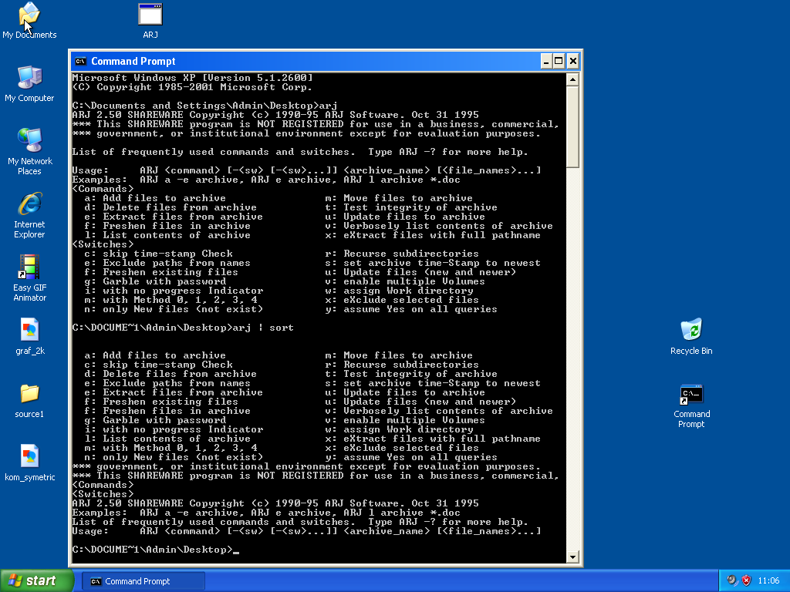Open the My Documents desktop icon
Image resolution: width=790 pixels, height=592 pixels.
[29, 20]
